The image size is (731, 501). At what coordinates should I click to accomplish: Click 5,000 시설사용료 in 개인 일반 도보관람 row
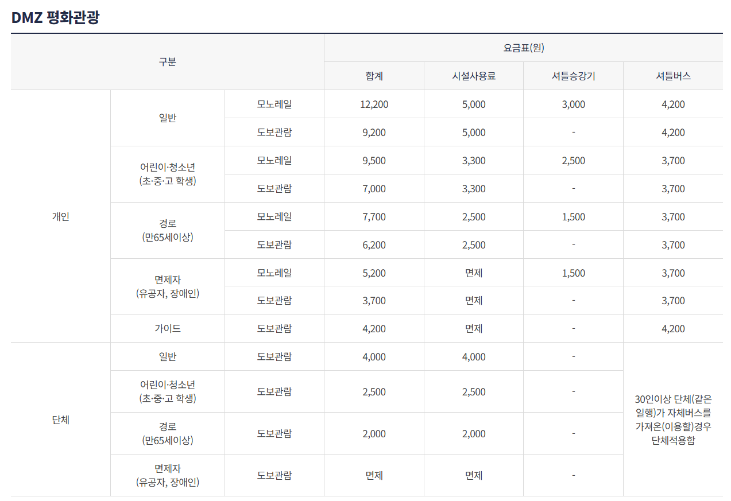pyautogui.click(x=474, y=133)
